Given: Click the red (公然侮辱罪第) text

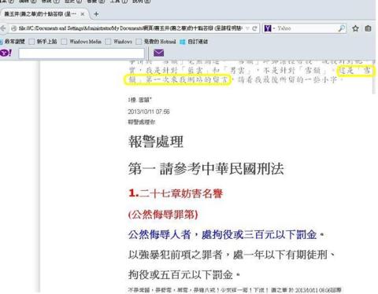Looking at the screenshot, I should click(163, 215).
